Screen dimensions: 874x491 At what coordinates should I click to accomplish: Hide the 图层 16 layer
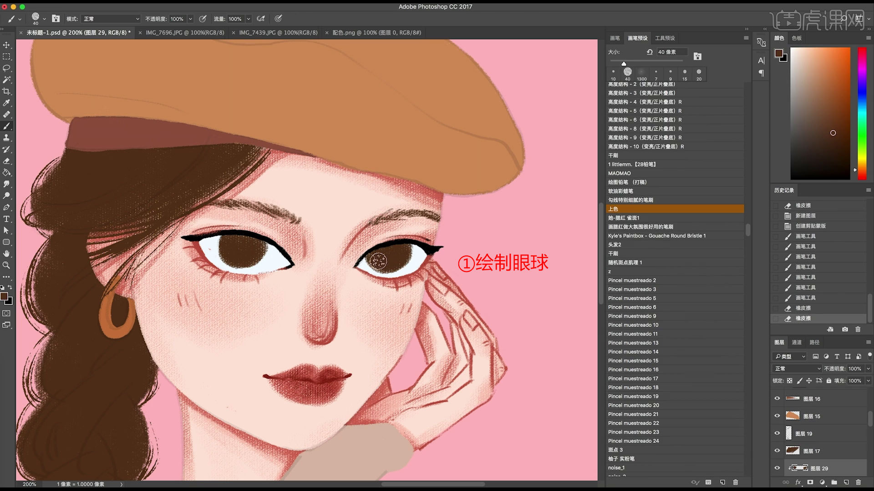click(777, 398)
